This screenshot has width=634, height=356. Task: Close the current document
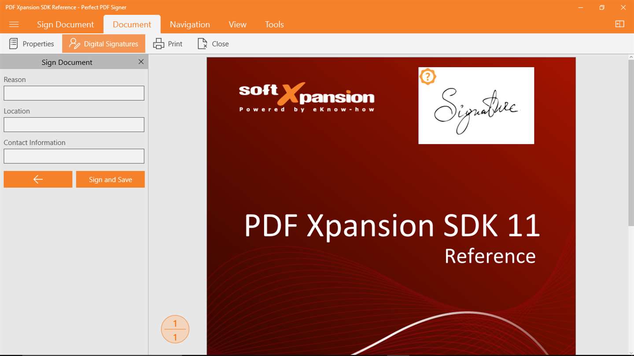point(213,44)
